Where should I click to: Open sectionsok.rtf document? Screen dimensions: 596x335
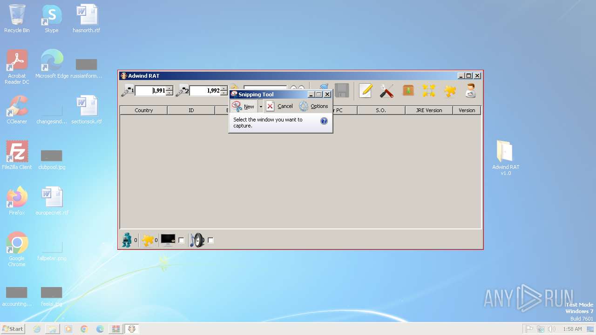(x=87, y=110)
